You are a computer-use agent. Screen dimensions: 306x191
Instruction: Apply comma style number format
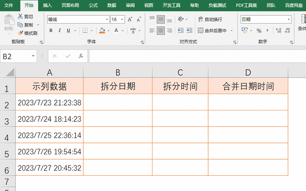point(267,31)
